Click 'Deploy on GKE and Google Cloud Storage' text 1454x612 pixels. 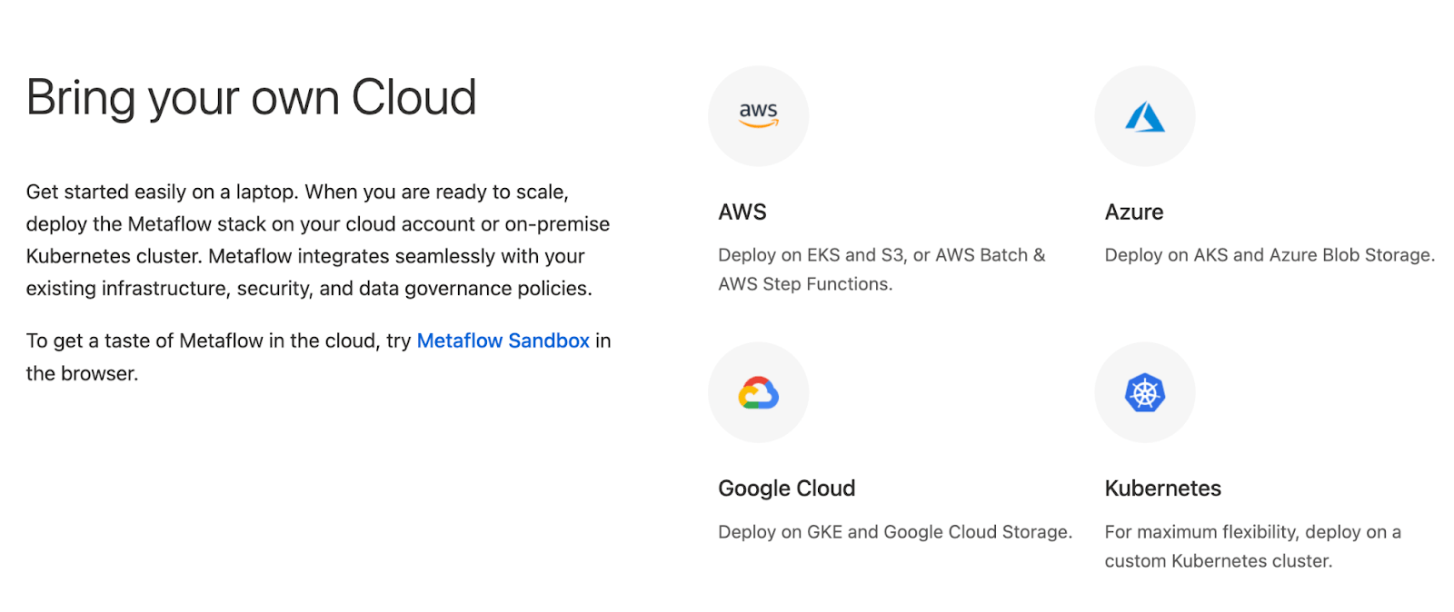pos(894,532)
